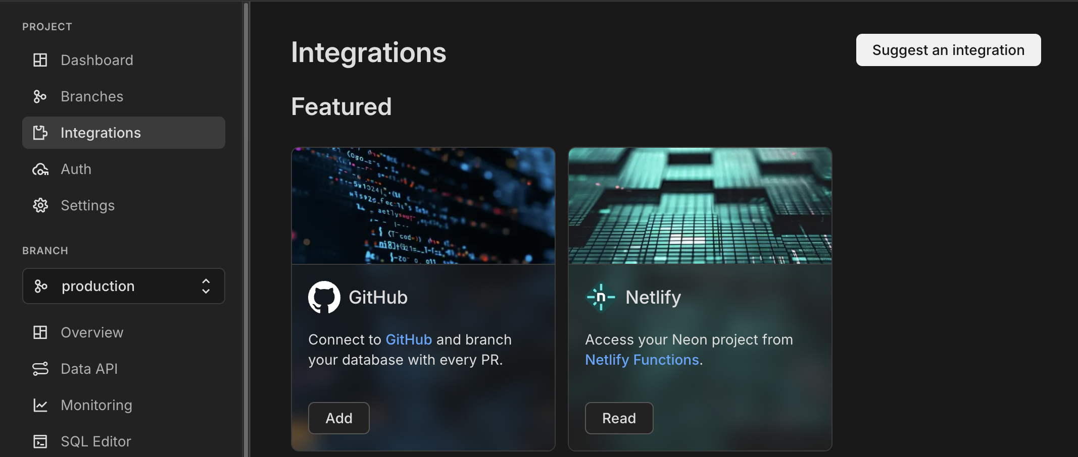
Task: Select the Overview icon under Branch
Action: pyautogui.click(x=40, y=332)
